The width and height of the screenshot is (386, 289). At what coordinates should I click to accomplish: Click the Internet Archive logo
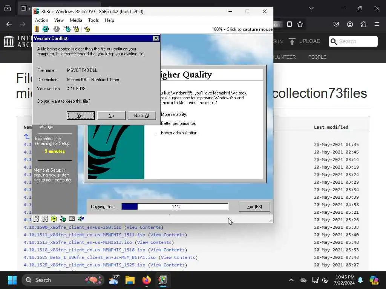click(9, 41)
